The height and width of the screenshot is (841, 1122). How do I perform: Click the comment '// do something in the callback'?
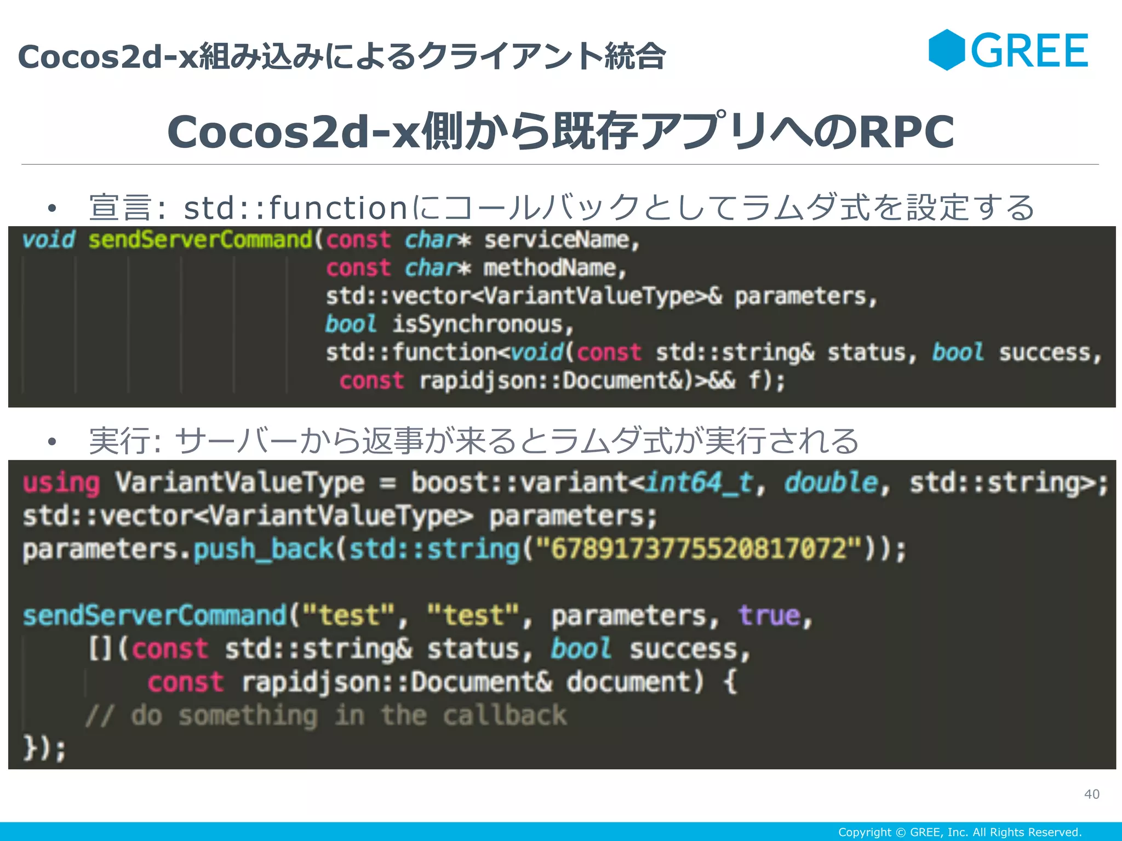[327, 716]
